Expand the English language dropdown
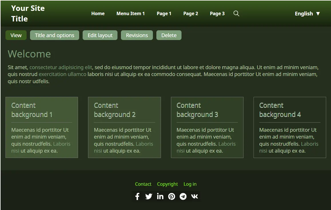The image size is (331, 210). click(307, 13)
